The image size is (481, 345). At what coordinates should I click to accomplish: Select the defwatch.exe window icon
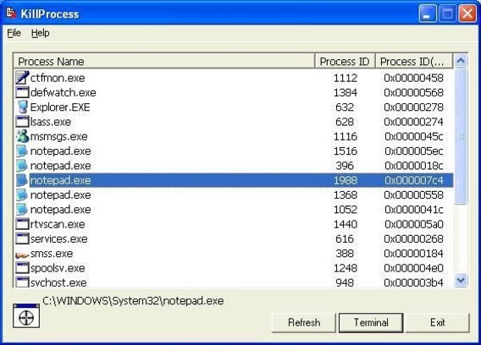pyautogui.click(x=22, y=92)
